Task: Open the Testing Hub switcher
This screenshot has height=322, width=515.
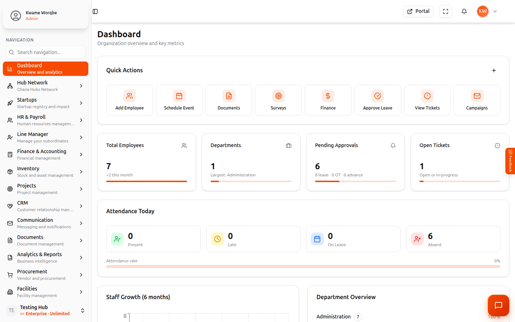Action: 45,310
